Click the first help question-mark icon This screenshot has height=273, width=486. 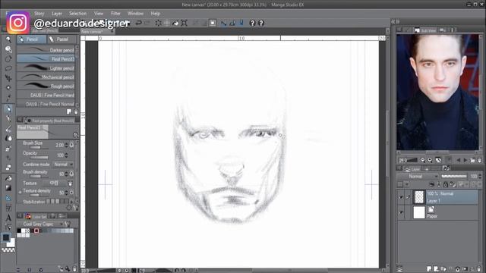252,23
